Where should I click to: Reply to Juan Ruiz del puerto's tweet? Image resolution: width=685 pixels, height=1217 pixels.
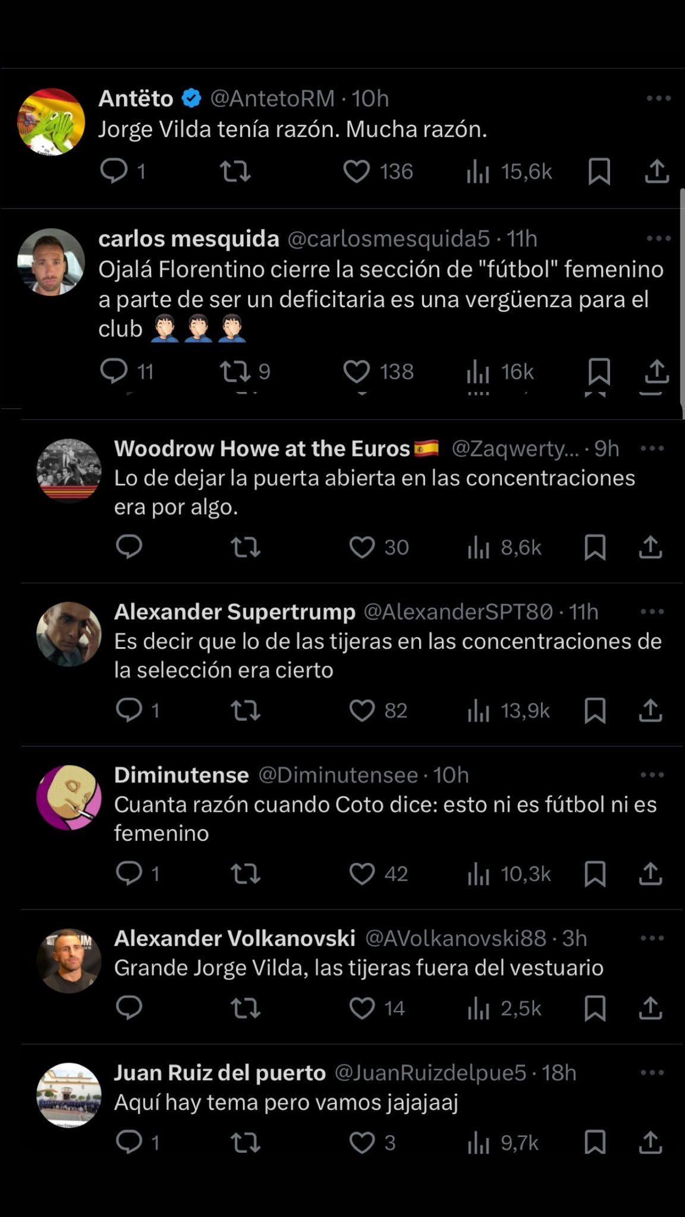[x=129, y=1142]
